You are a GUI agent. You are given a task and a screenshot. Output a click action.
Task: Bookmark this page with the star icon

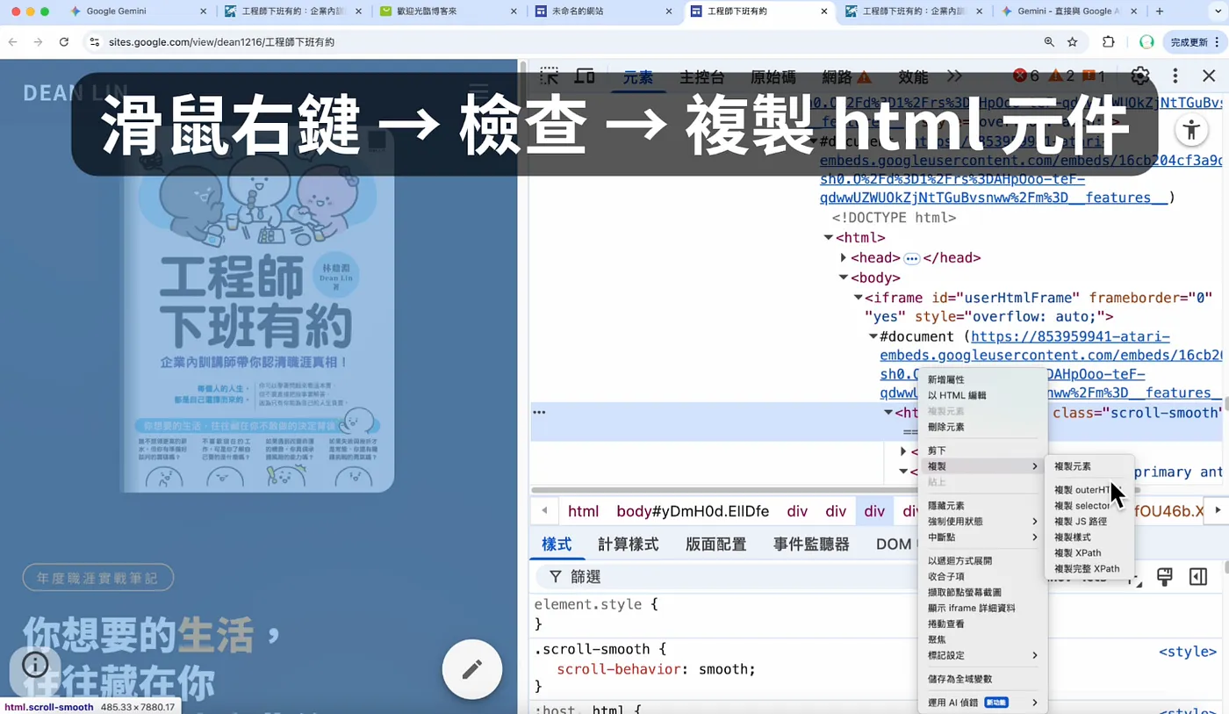[x=1073, y=42]
